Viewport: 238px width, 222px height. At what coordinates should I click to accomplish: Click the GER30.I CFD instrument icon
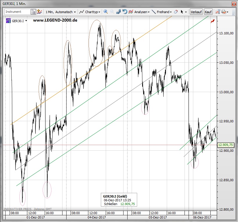pos(8,21)
